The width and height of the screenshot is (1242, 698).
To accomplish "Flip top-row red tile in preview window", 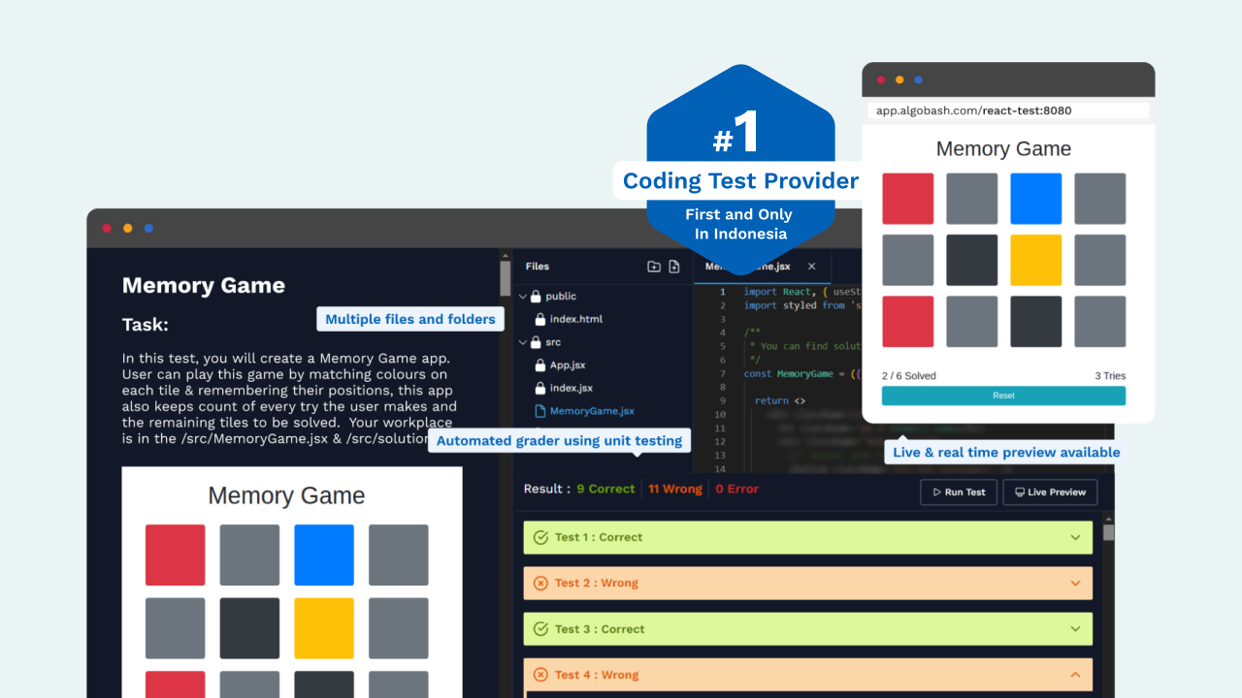I will point(908,199).
